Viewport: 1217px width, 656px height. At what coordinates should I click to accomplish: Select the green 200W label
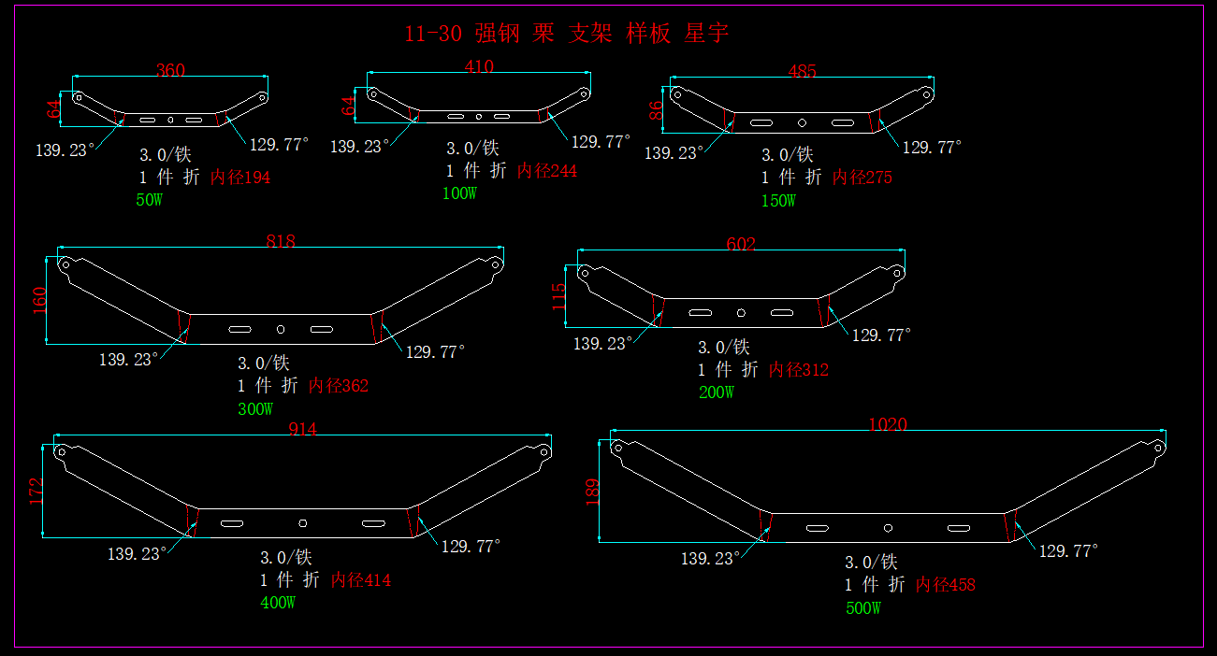(717, 392)
